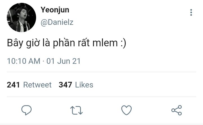Click the @Danielz handle
The width and height of the screenshot is (203, 125).
pyautogui.click(x=57, y=22)
